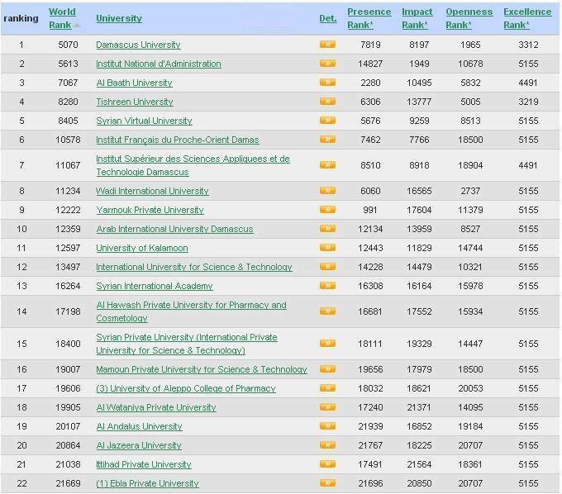Visit Al Baath University page
This screenshot has width=562, height=494.
pyautogui.click(x=135, y=83)
